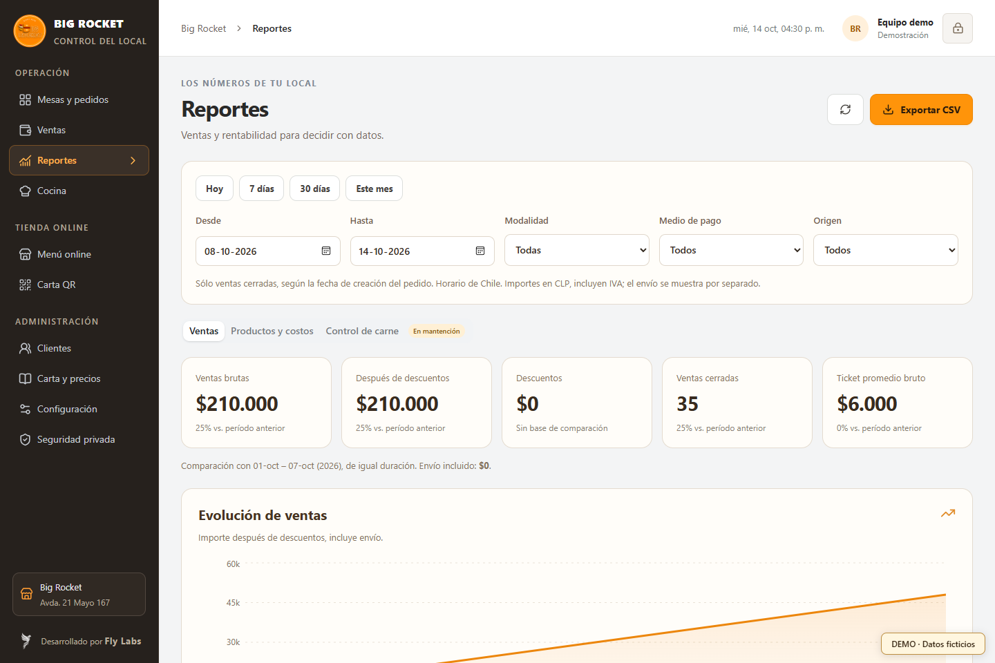The image size is (995, 663).
Task: Expand the Origen dropdown
Action: coord(886,250)
